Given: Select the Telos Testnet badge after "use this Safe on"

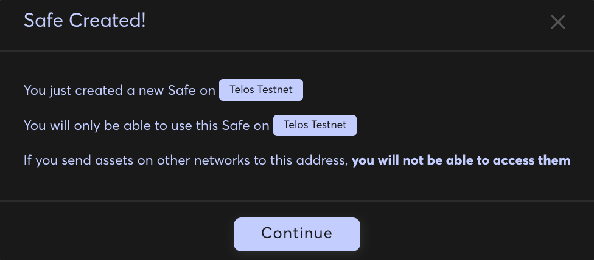Looking at the screenshot, I should 315,126.
